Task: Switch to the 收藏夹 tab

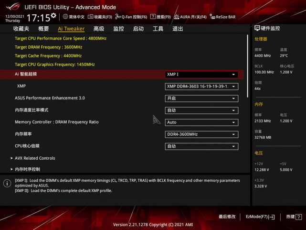Action: click(x=21, y=29)
